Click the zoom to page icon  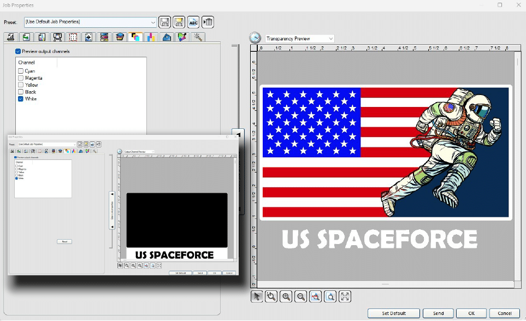[x=330, y=296]
